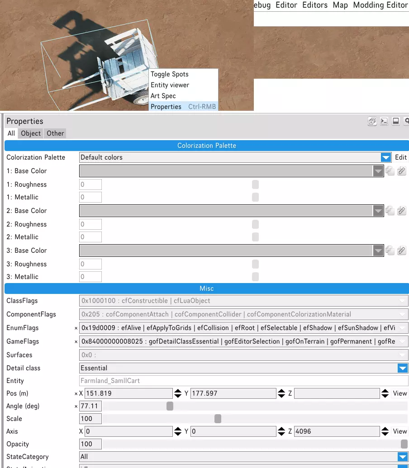This screenshot has width=409, height=468.
Task: Click the Entity field Farmland_SamllCart
Action: coord(243,381)
